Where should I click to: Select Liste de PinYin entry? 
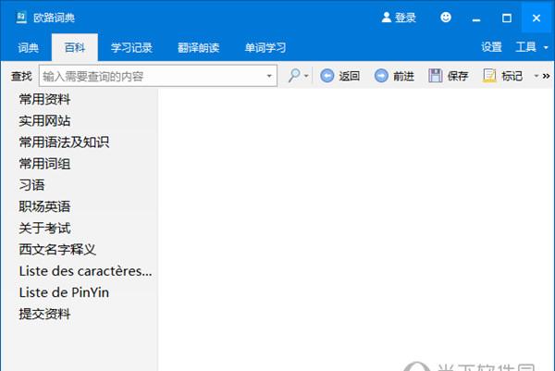pyautogui.click(x=64, y=292)
